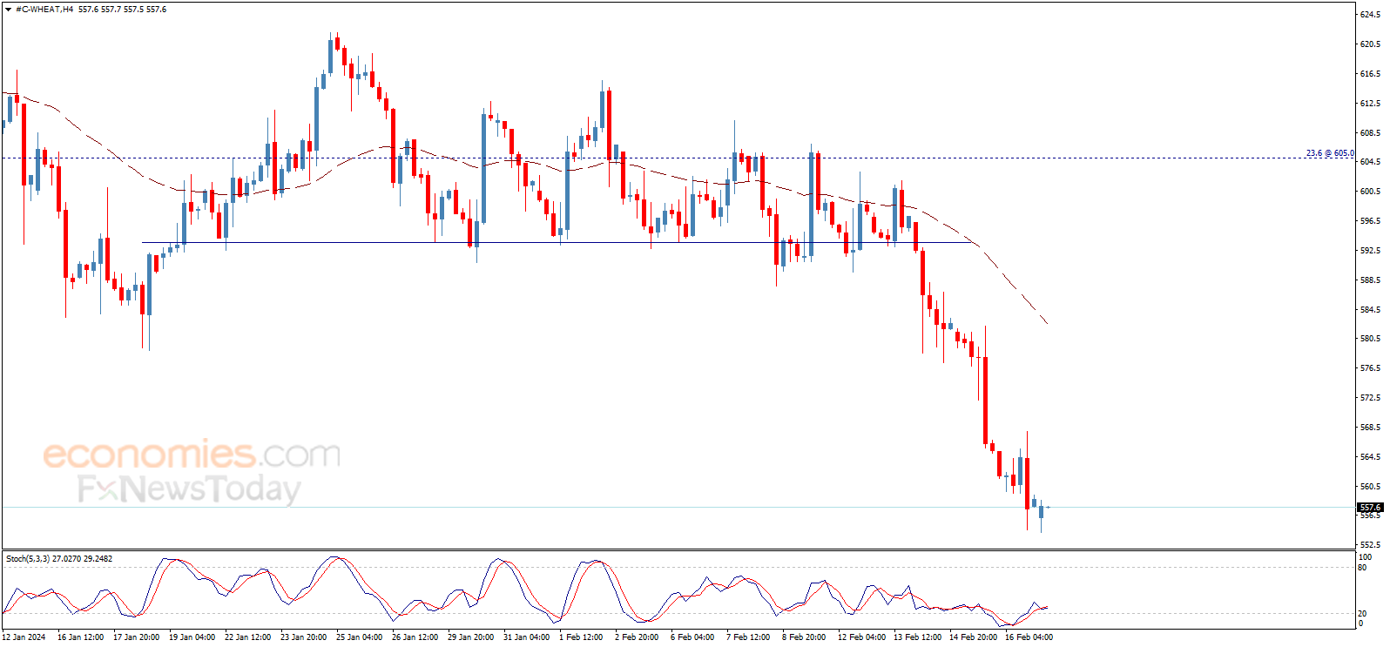Click the 12 Jan 2024 date label
The height and width of the screenshot is (647, 1390).
tap(24, 637)
